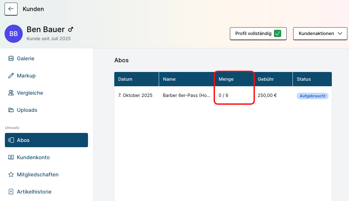Click the Kundenkonto money icon
Screen dimensions: 349x201
pos(11,158)
